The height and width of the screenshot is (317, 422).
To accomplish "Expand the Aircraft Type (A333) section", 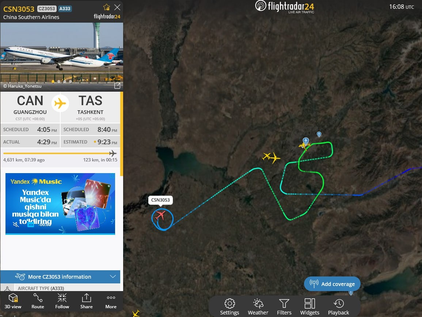I will [60, 288].
